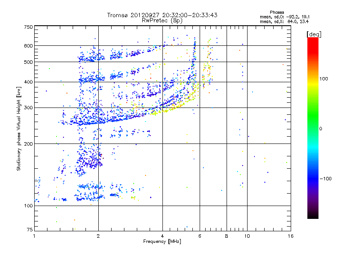The height and width of the screenshot is (257, 342).
Task: Click the x-axis tick label '10'
Action: tap(247, 236)
